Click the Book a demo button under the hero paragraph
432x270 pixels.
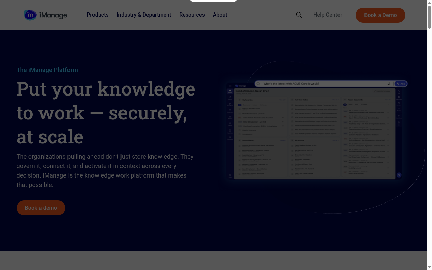[41, 208]
